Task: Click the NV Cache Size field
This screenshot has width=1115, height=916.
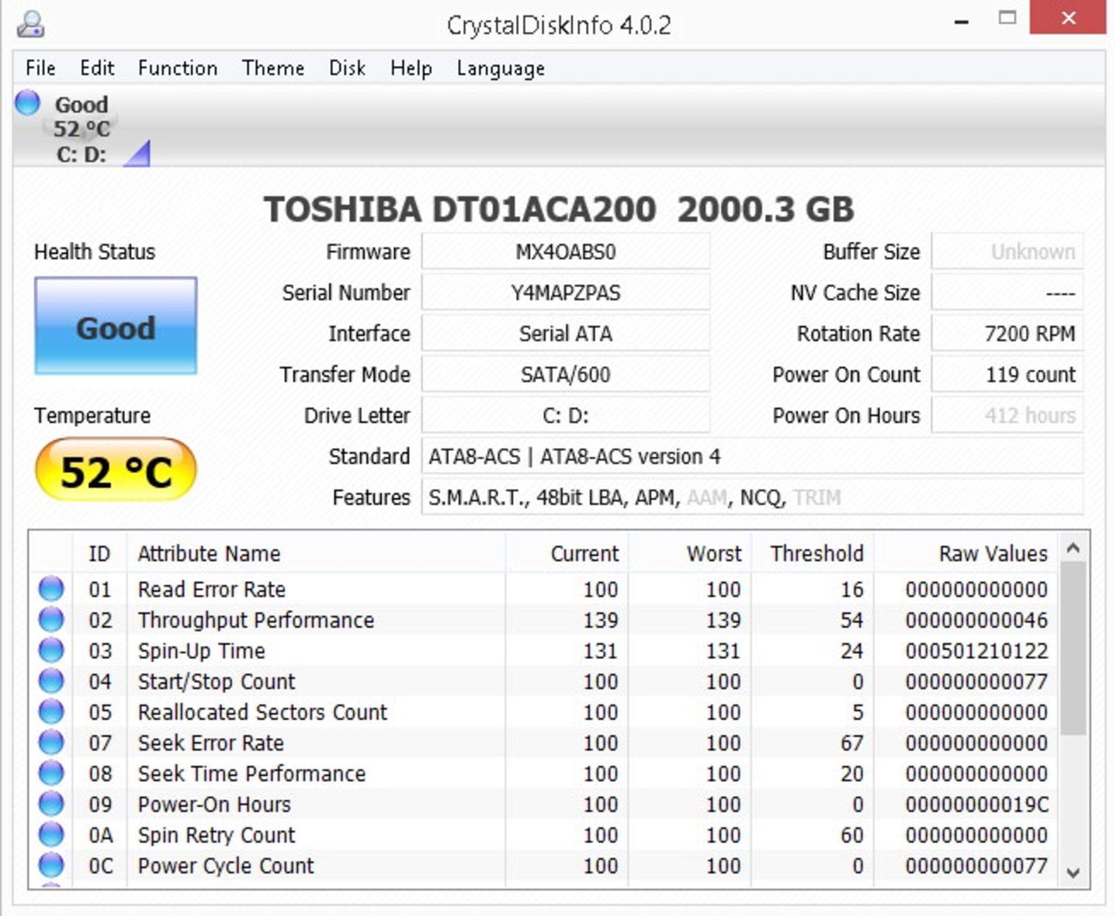Action: [1008, 292]
